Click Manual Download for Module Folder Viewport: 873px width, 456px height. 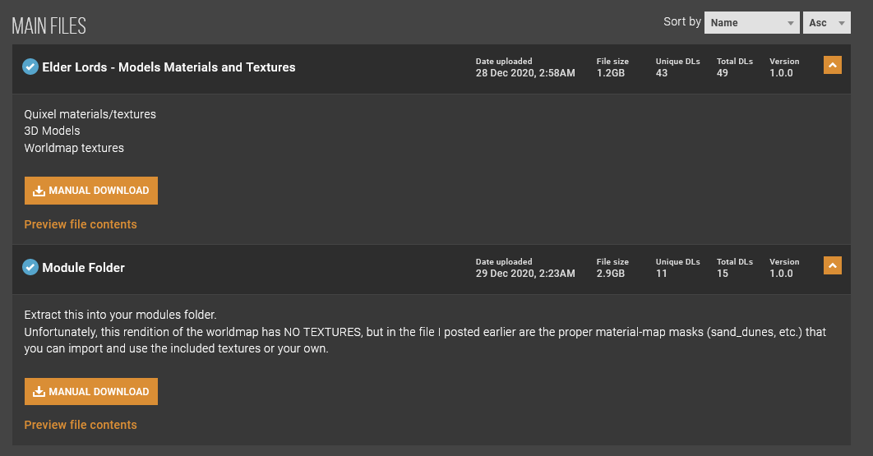(91, 391)
